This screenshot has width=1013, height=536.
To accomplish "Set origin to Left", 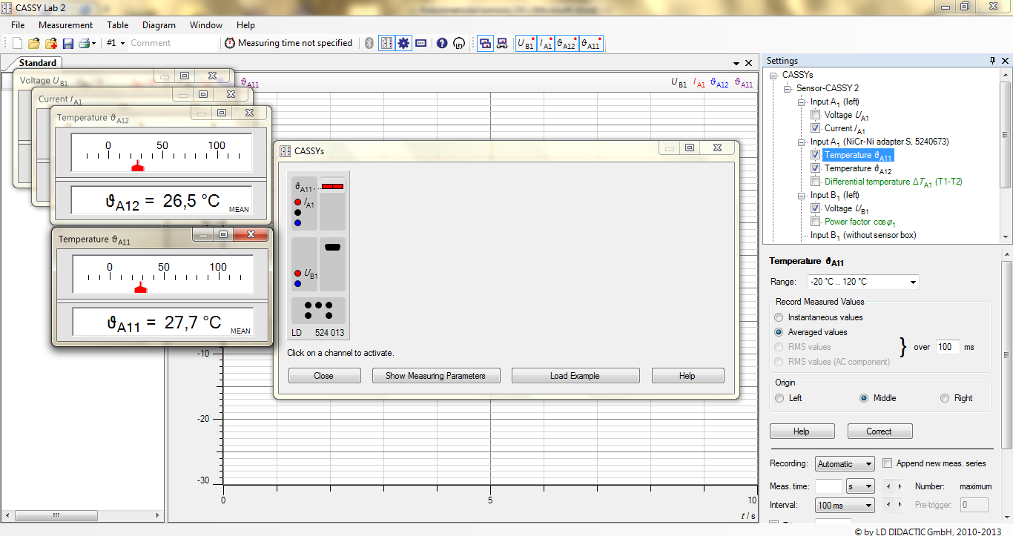I will pyautogui.click(x=779, y=398).
